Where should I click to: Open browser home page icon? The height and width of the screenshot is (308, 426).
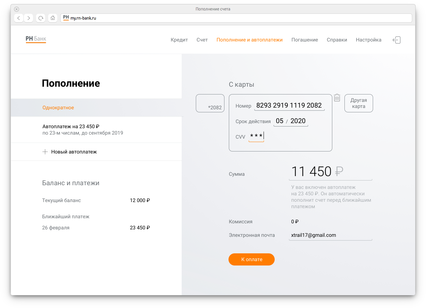coord(53,18)
